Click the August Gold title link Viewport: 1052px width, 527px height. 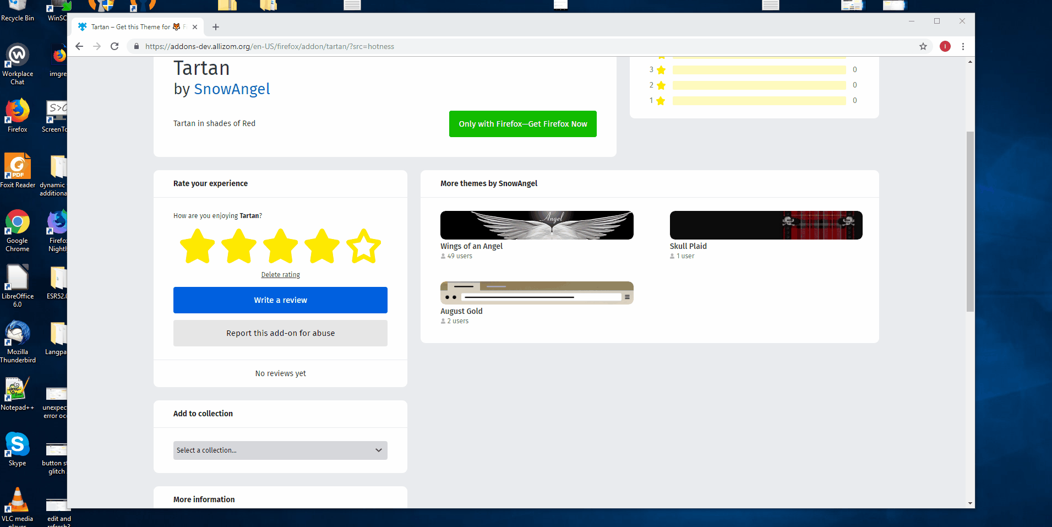(461, 311)
